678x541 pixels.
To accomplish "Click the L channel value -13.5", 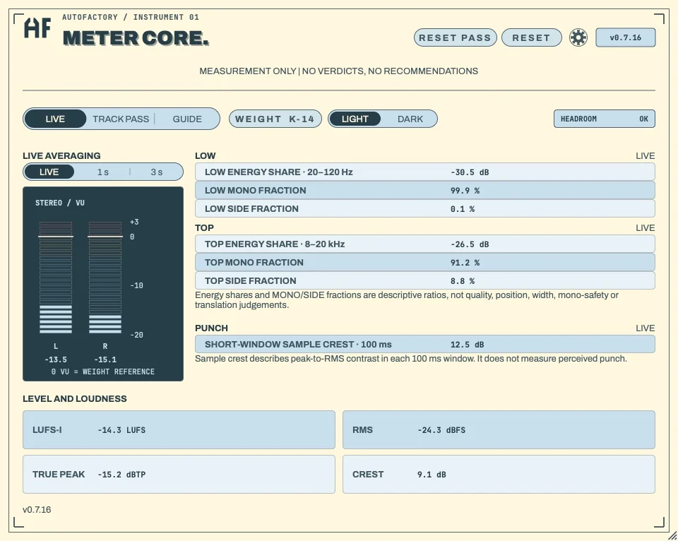I will coord(56,359).
